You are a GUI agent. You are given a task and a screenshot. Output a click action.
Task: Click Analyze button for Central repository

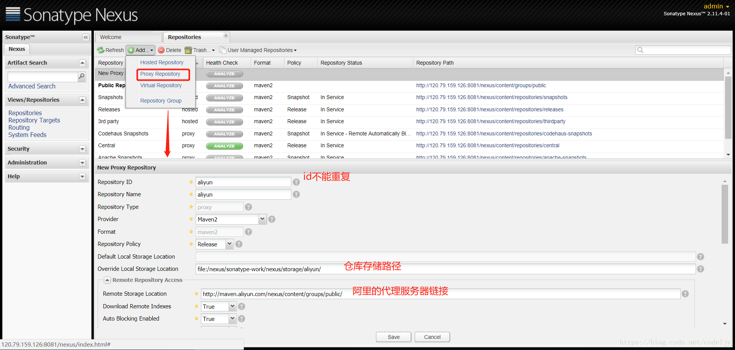pyautogui.click(x=224, y=146)
